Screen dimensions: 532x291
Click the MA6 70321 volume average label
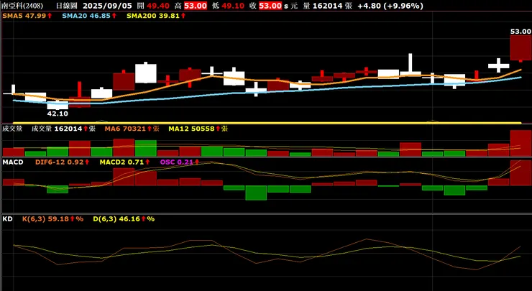click(132, 129)
